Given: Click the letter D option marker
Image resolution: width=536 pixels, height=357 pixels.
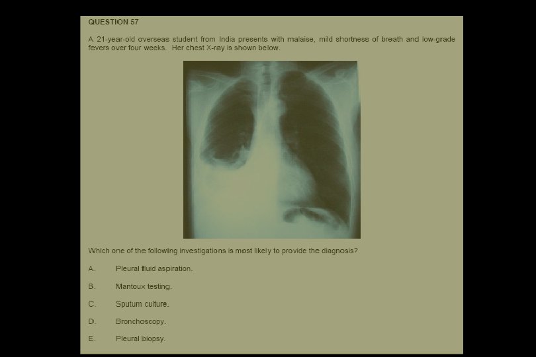Looking at the screenshot, I should (92, 321).
